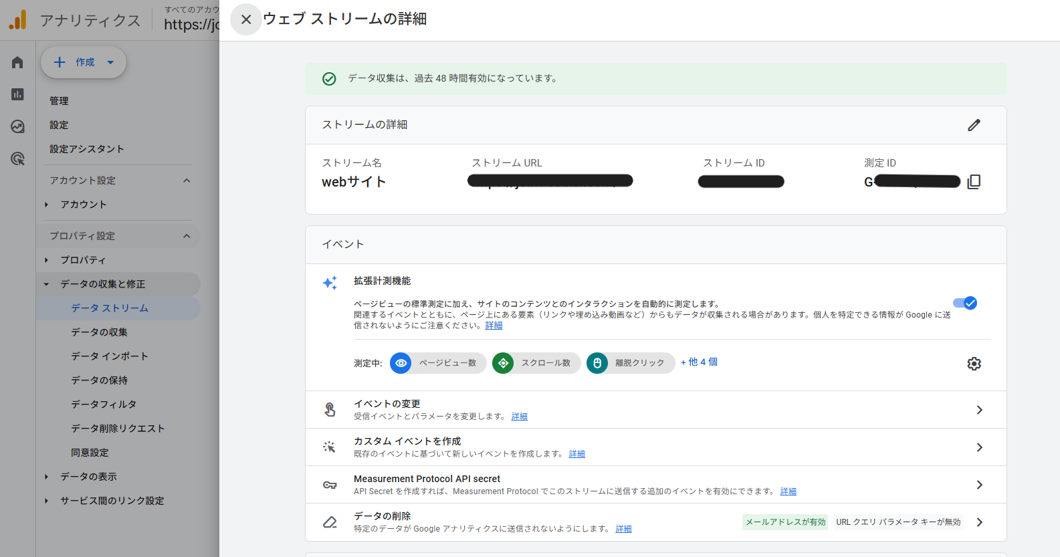The width and height of the screenshot is (1060, 557).
Task: Click the + 他 4 個 link
Action: tap(699, 362)
